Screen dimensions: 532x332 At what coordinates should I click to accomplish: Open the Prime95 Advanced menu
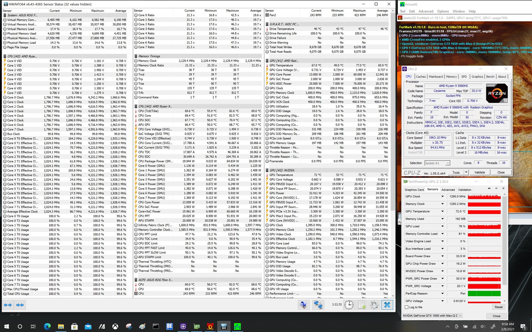(426, 11)
